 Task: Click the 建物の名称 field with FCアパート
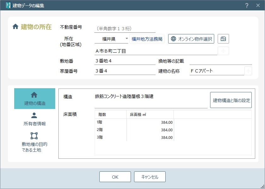217,71
